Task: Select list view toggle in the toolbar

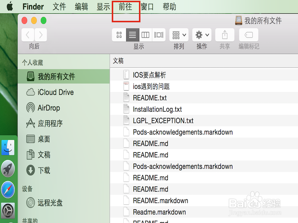Action: [x=132, y=35]
